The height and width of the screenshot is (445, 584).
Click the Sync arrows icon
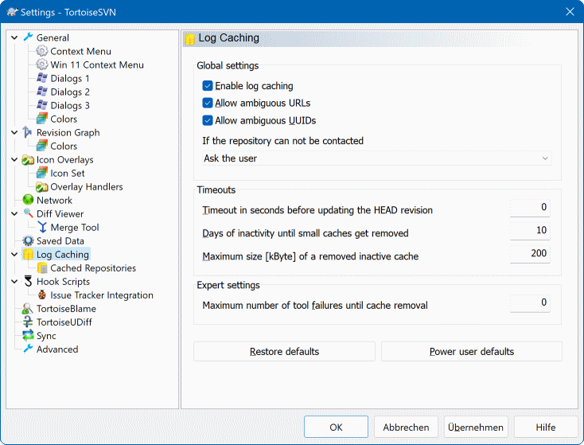click(x=28, y=336)
